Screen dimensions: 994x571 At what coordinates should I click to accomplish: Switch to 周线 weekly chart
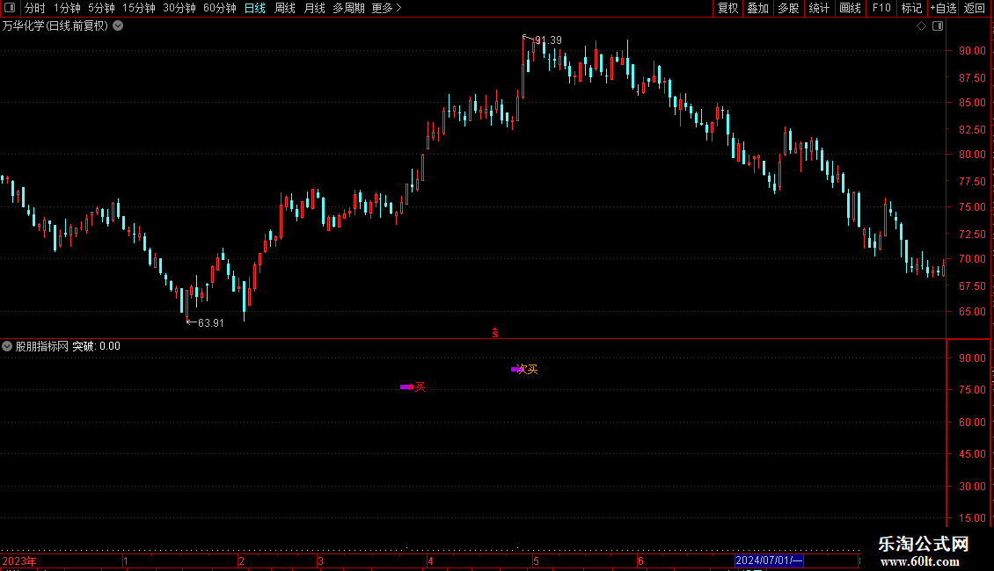[285, 8]
